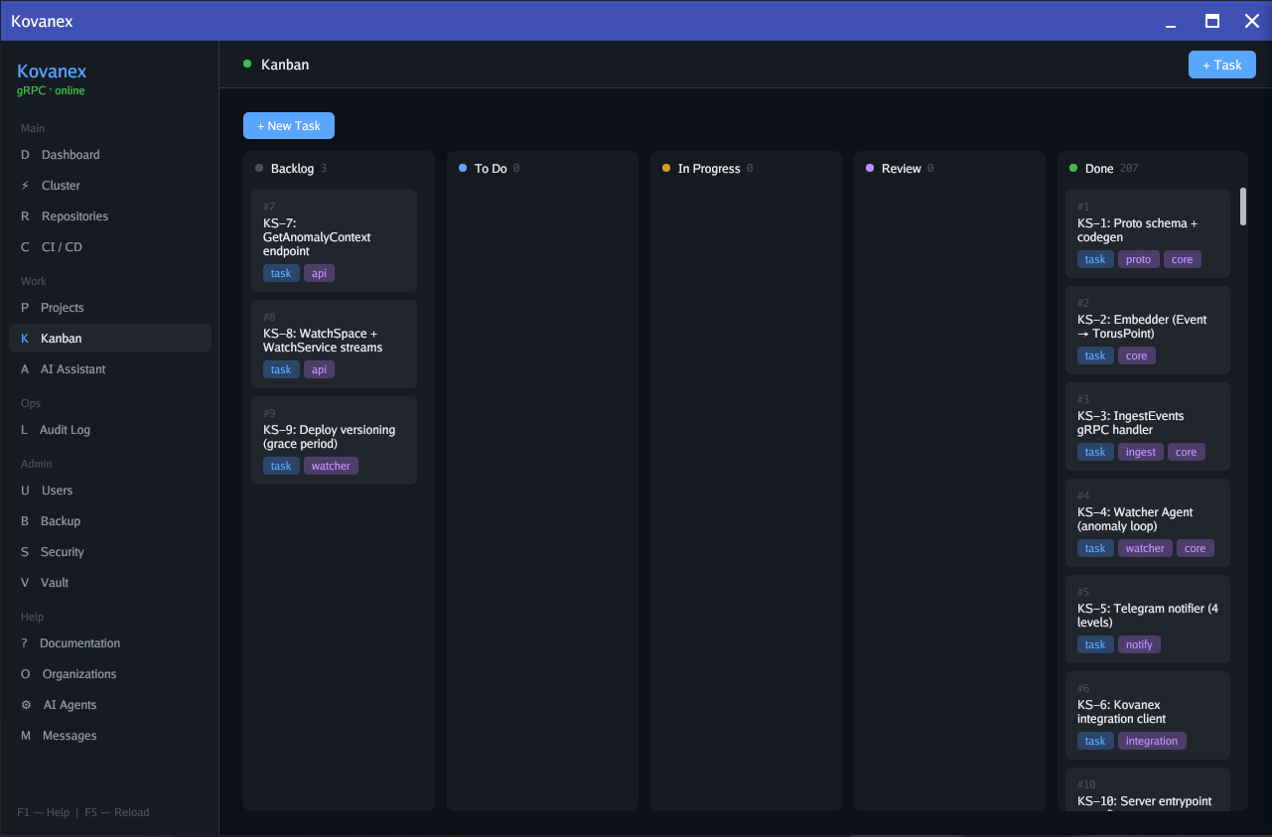1272x837 pixels.
Task: Open the AI Assistant
Action: (72, 368)
